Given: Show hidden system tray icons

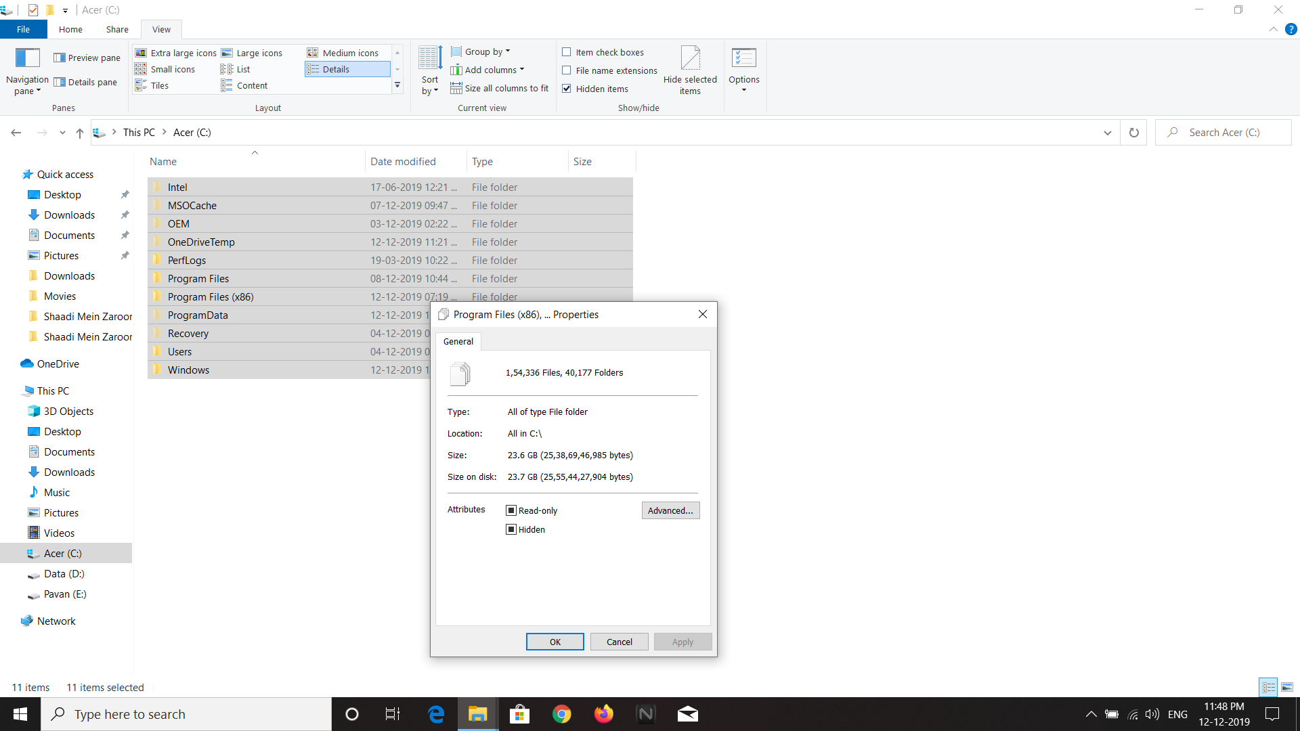Looking at the screenshot, I should tap(1091, 714).
